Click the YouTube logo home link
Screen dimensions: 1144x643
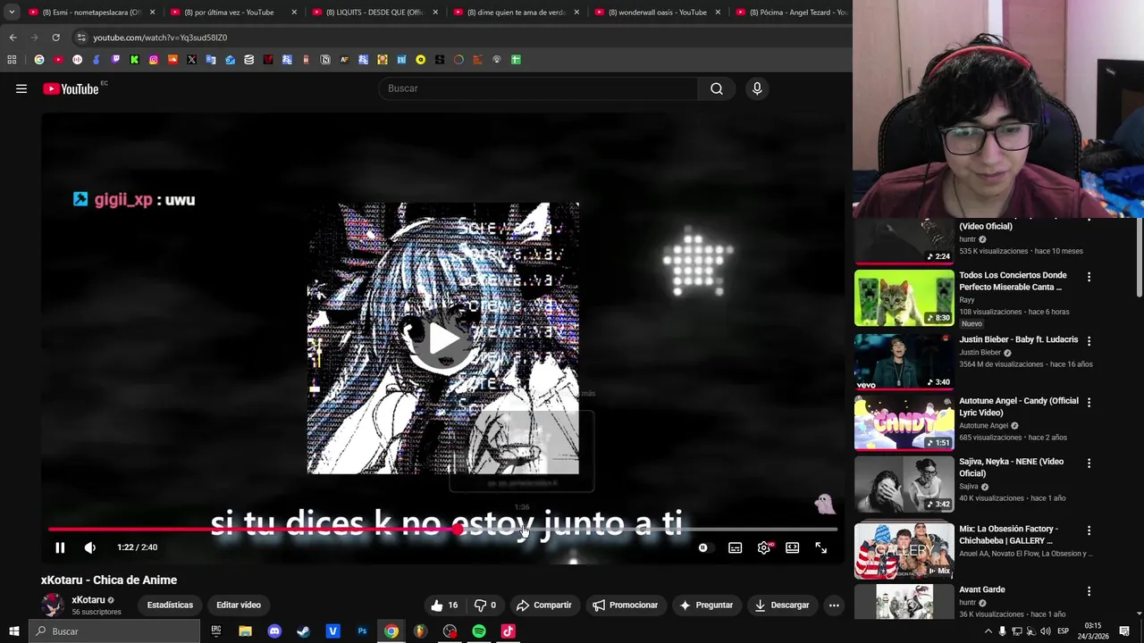tap(71, 88)
